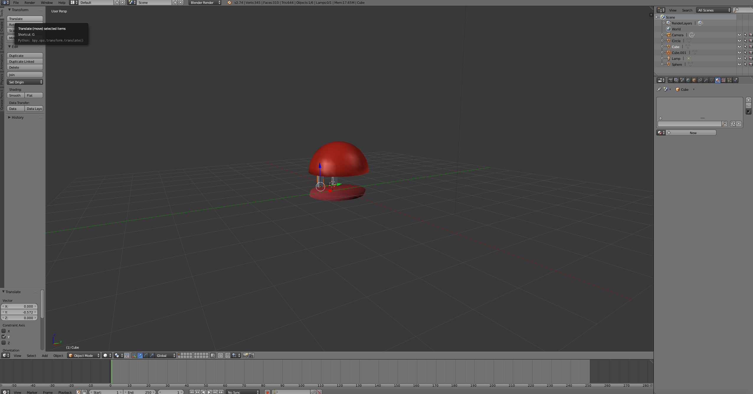This screenshot has width=753, height=394.
Task: Open the Scene properties tab icon
Action: [682, 80]
